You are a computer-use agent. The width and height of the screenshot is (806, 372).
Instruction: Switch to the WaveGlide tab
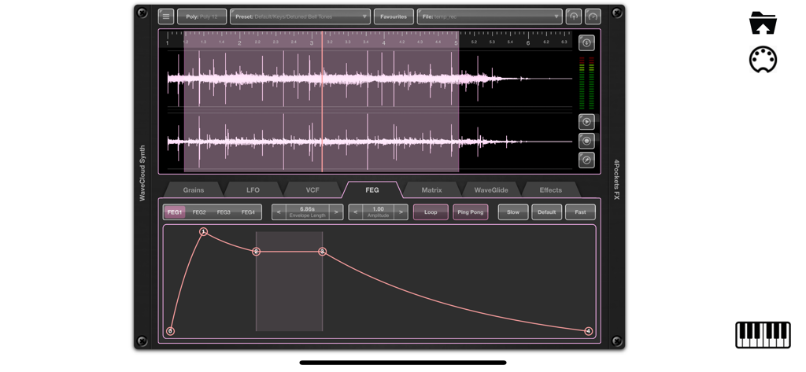[x=491, y=190]
